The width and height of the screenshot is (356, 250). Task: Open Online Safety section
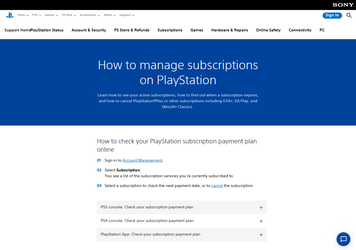pyautogui.click(x=268, y=30)
